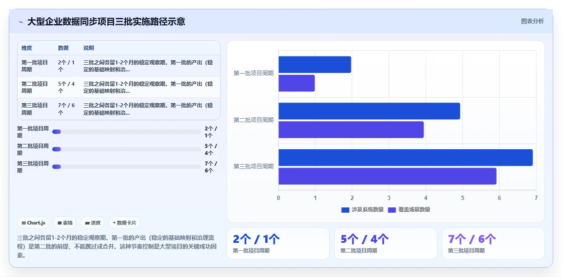Viewport: 562px width, 277px height.
Task: Toggle the 涉及系统数量 legend item
Action: (x=362, y=210)
